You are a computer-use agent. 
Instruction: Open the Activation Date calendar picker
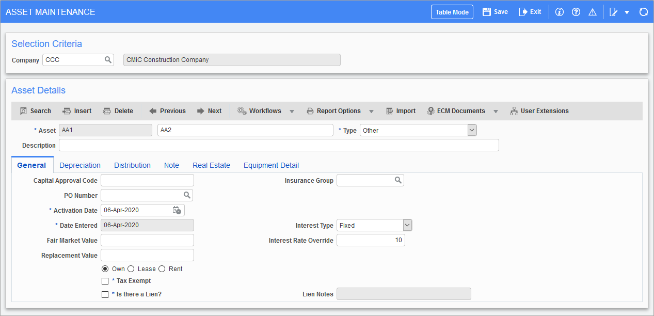click(177, 210)
